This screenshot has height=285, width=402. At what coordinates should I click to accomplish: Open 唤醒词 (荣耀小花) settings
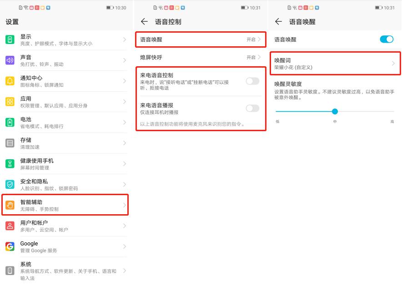(335, 63)
